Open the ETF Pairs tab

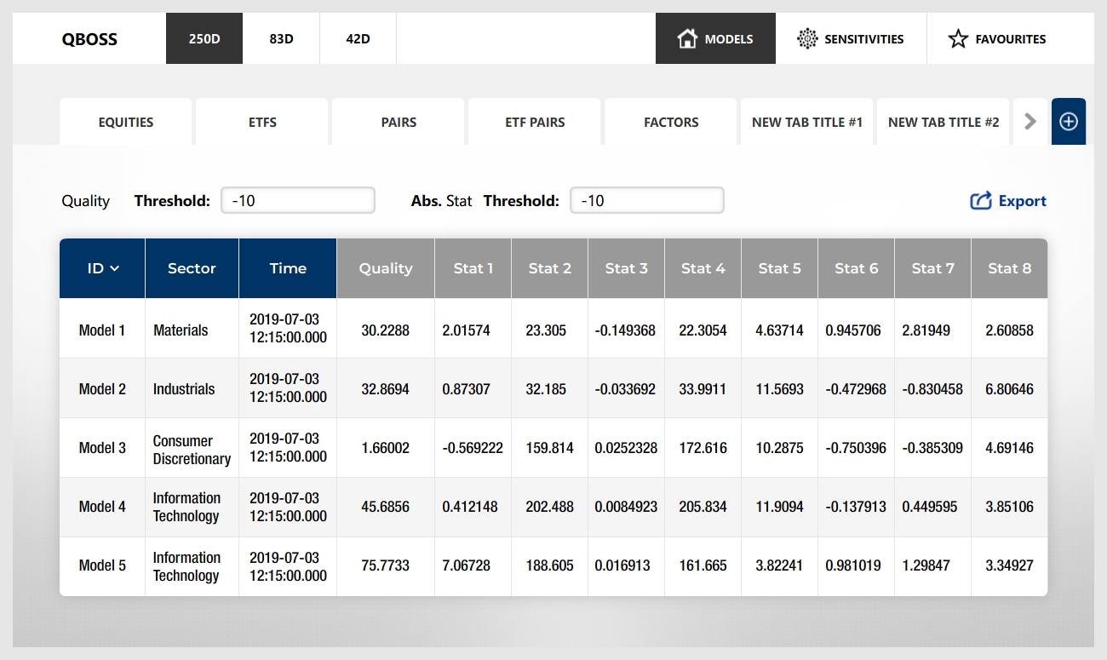click(x=535, y=122)
